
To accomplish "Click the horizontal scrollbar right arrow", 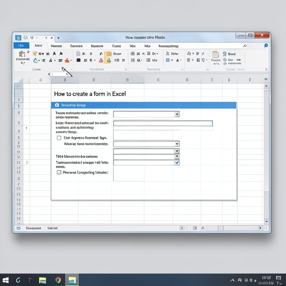I will tap(260, 228).
